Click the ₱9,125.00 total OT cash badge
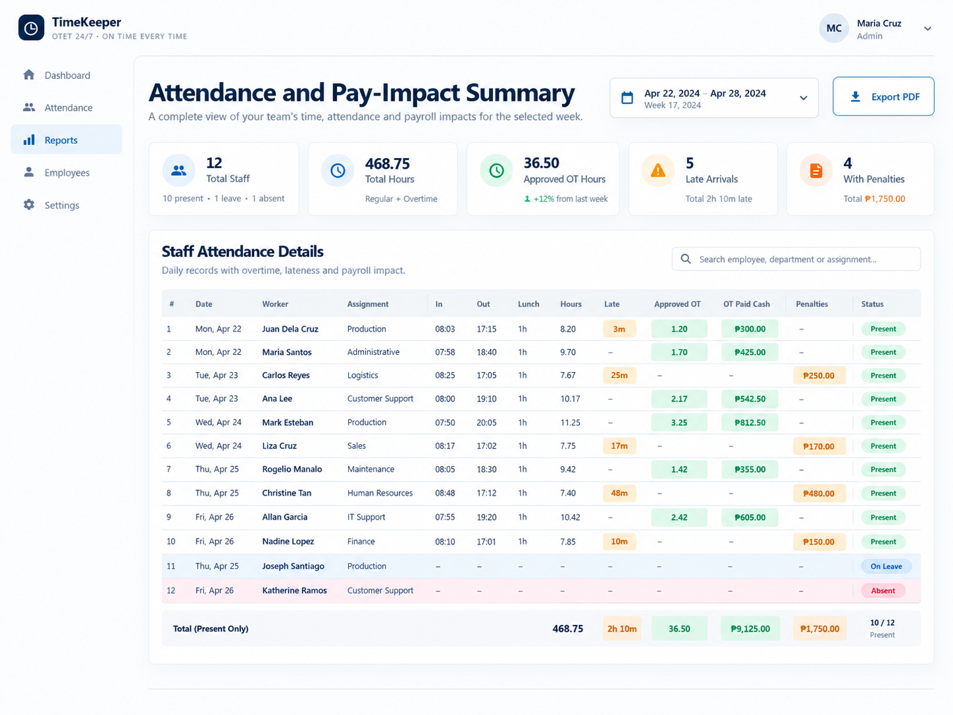This screenshot has width=953, height=715. pos(750,629)
